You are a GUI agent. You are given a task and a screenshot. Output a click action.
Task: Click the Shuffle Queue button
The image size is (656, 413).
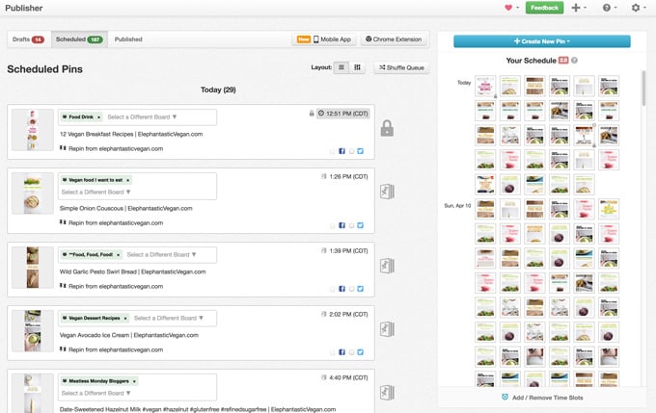coord(401,67)
